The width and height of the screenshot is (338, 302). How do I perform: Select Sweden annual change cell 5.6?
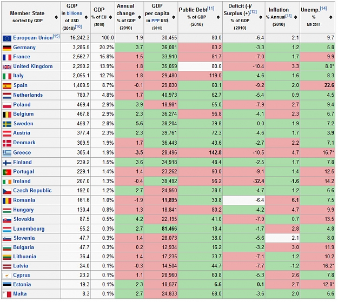(x=129, y=124)
